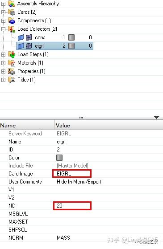
Task: Click the Titles folder icon
Action: 12,80
